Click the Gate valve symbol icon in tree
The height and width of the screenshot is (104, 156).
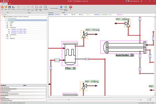(x=8, y=24)
